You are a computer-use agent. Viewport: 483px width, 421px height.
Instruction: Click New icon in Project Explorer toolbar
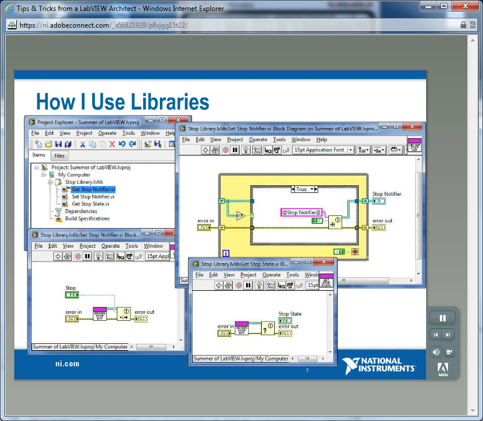point(38,144)
